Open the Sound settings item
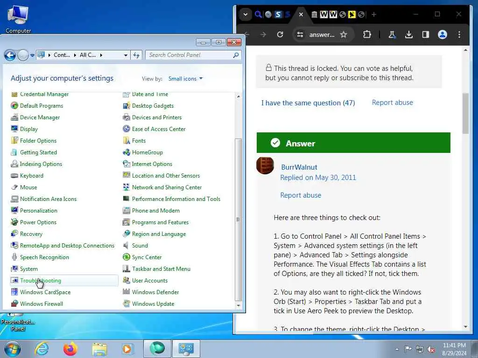478x358 pixels. point(140,245)
